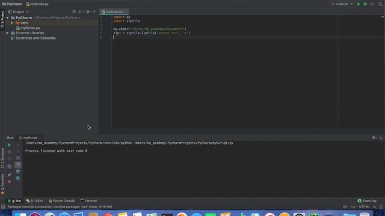
Task: Switch to the myScript.py editor tab
Action: (114, 12)
